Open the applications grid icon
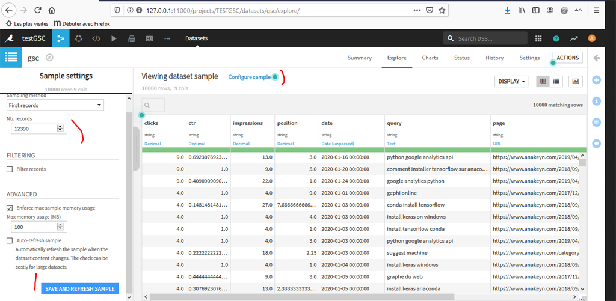This screenshot has width=616, height=301. [538, 38]
